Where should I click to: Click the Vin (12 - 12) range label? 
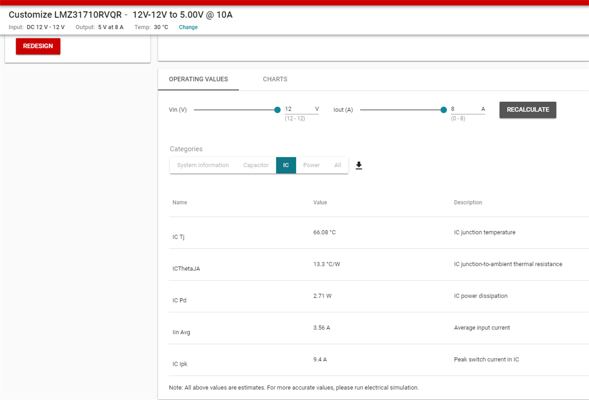[x=295, y=119]
